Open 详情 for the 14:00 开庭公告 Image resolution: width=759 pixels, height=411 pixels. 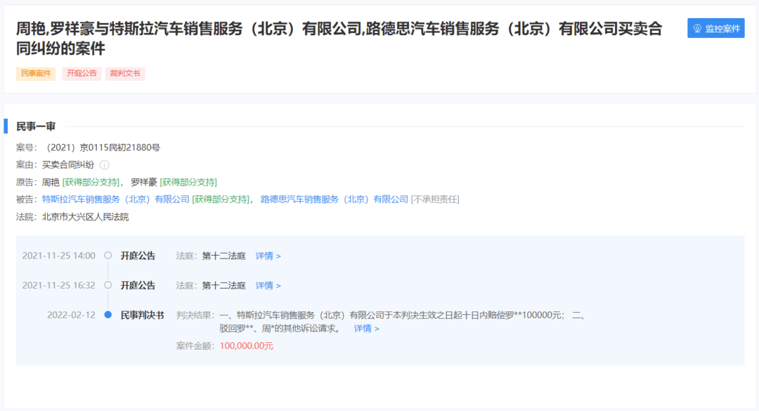click(x=268, y=256)
